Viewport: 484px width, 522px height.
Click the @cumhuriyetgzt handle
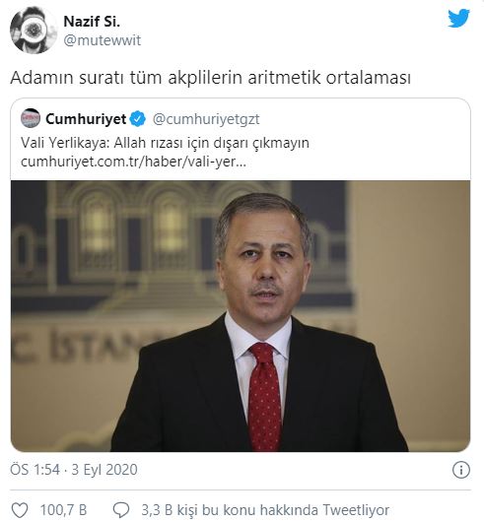coord(206,119)
